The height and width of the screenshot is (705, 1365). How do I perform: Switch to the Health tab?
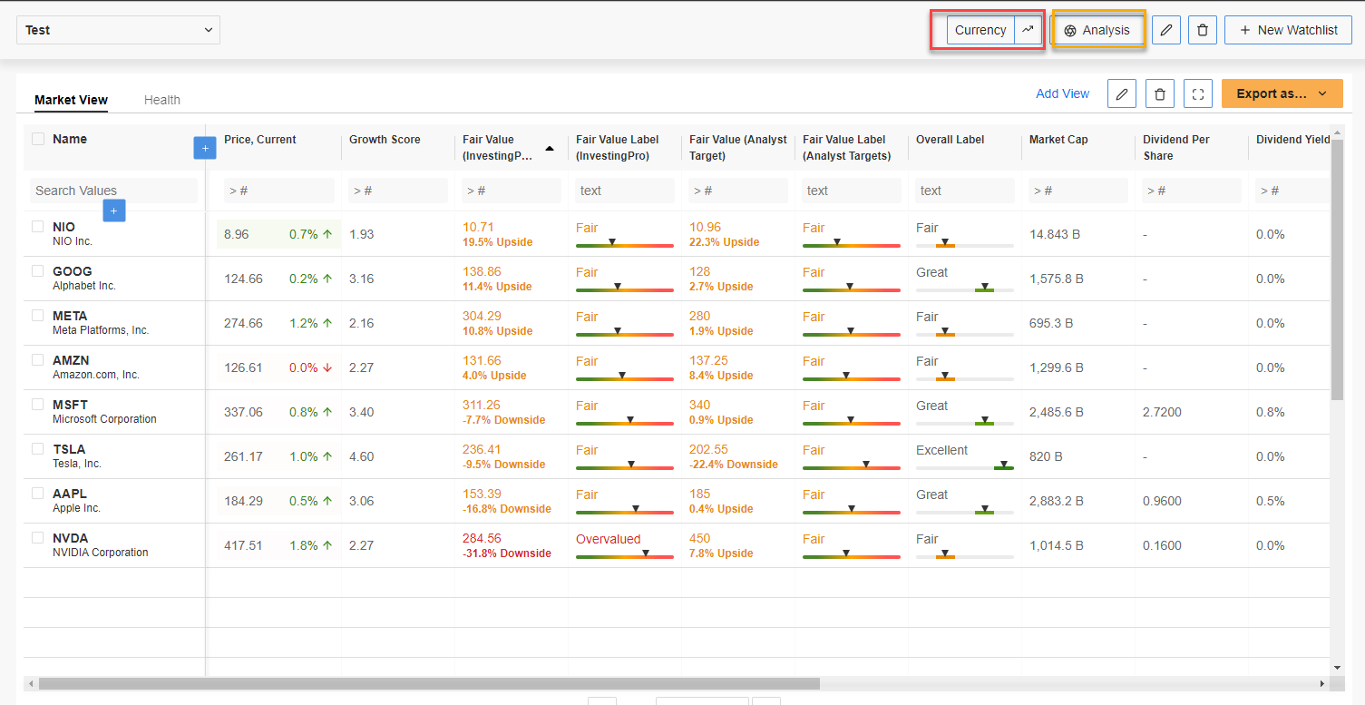tap(162, 101)
